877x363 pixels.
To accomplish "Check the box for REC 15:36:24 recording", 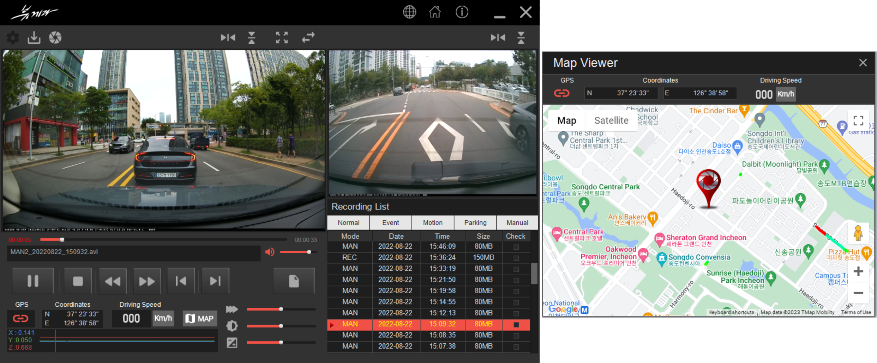I will [516, 258].
